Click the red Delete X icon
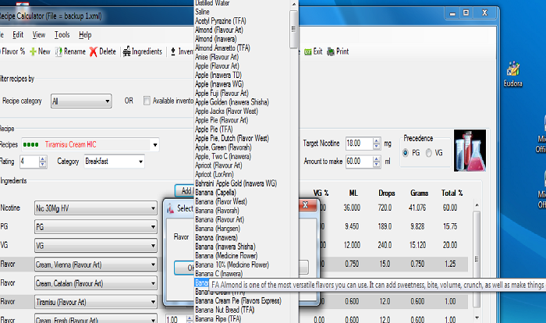The image size is (546, 323). pos(93,52)
